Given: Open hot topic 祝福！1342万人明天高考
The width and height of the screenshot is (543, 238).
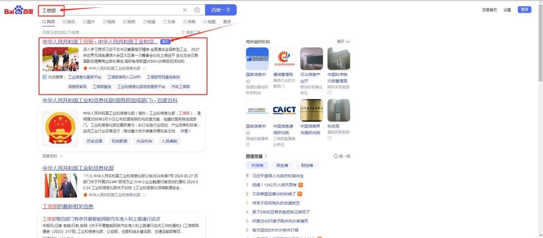Looking at the screenshot, I should point(275,185).
